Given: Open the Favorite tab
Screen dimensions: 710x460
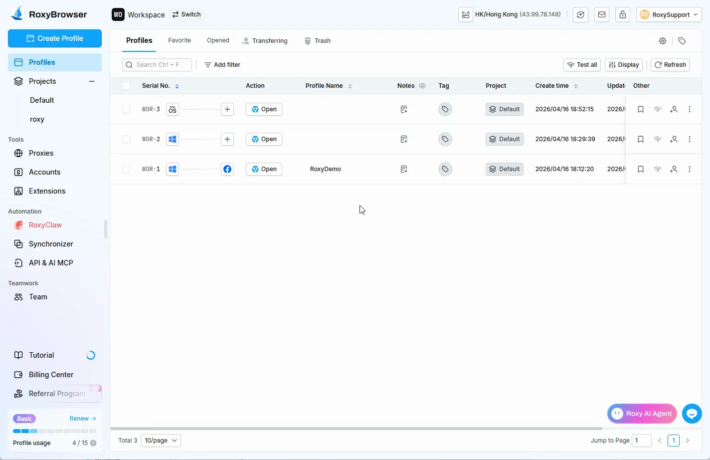Looking at the screenshot, I should 179,40.
